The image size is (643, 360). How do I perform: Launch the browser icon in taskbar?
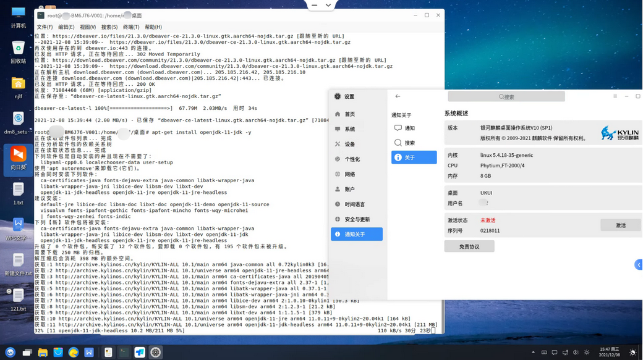pos(74,352)
